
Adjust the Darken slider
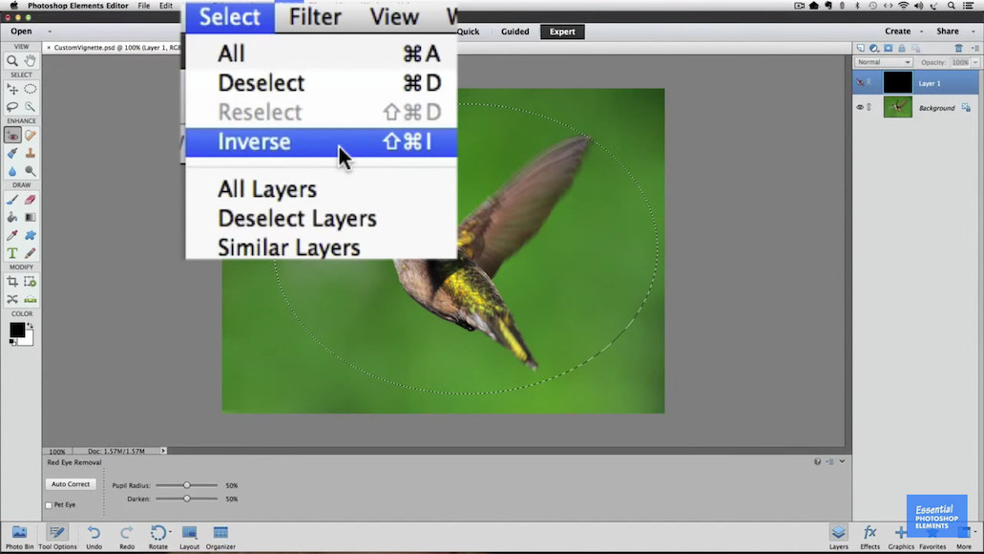(x=186, y=499)
